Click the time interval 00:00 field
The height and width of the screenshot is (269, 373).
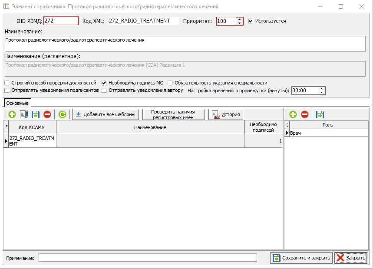[305, 91]
